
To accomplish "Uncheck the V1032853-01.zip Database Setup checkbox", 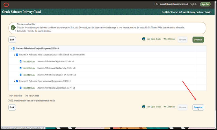I will tap(21, 68).
